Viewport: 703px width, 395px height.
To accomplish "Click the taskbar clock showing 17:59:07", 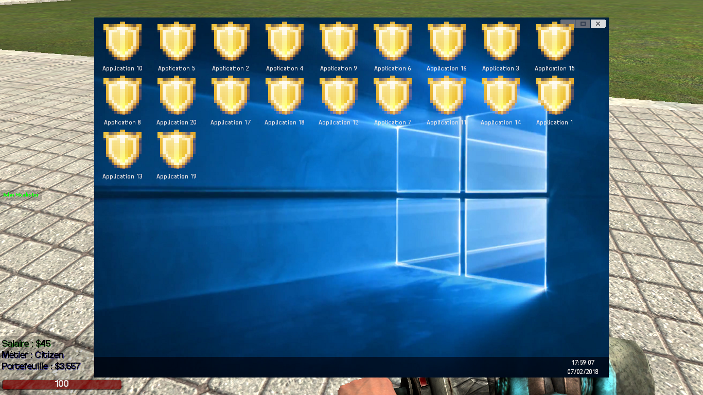I will 583,363.
